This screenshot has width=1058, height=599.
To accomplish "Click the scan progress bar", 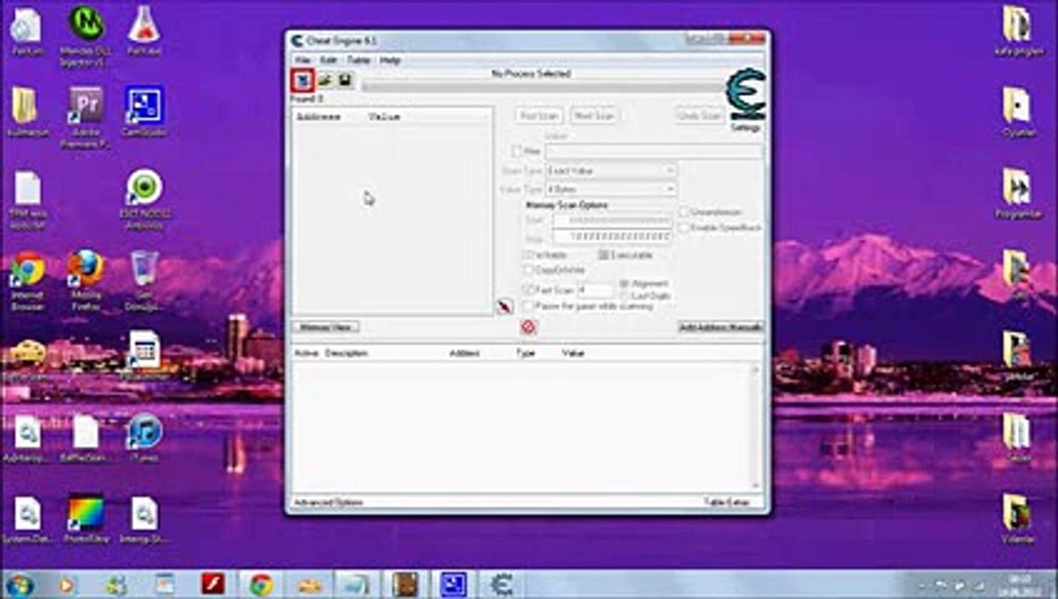I will [543, 86].
